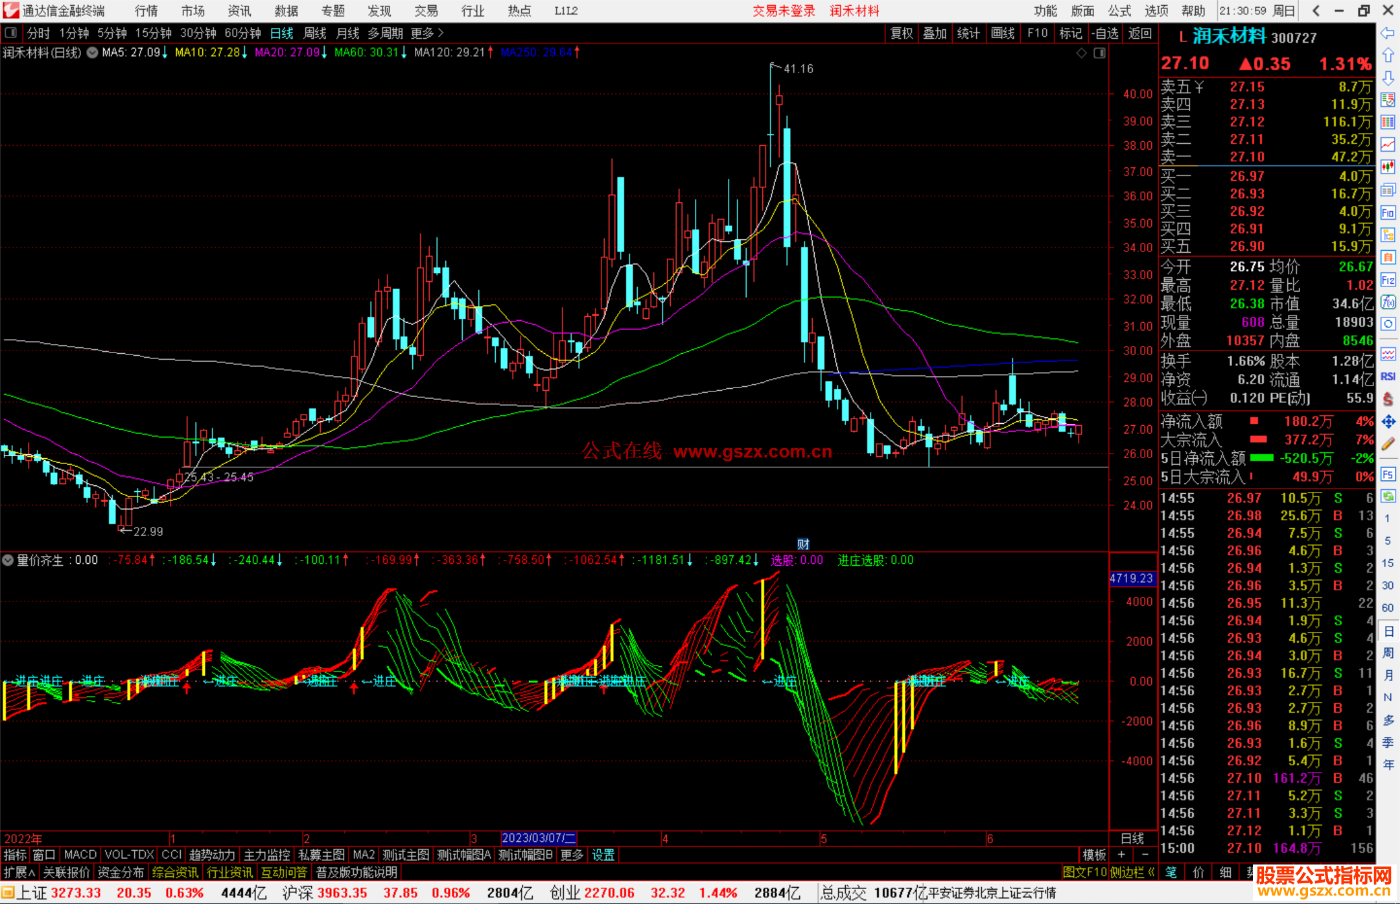Open the 行情 menu
This screenshot has height=904, width=1400.
(x=146, y=10)
